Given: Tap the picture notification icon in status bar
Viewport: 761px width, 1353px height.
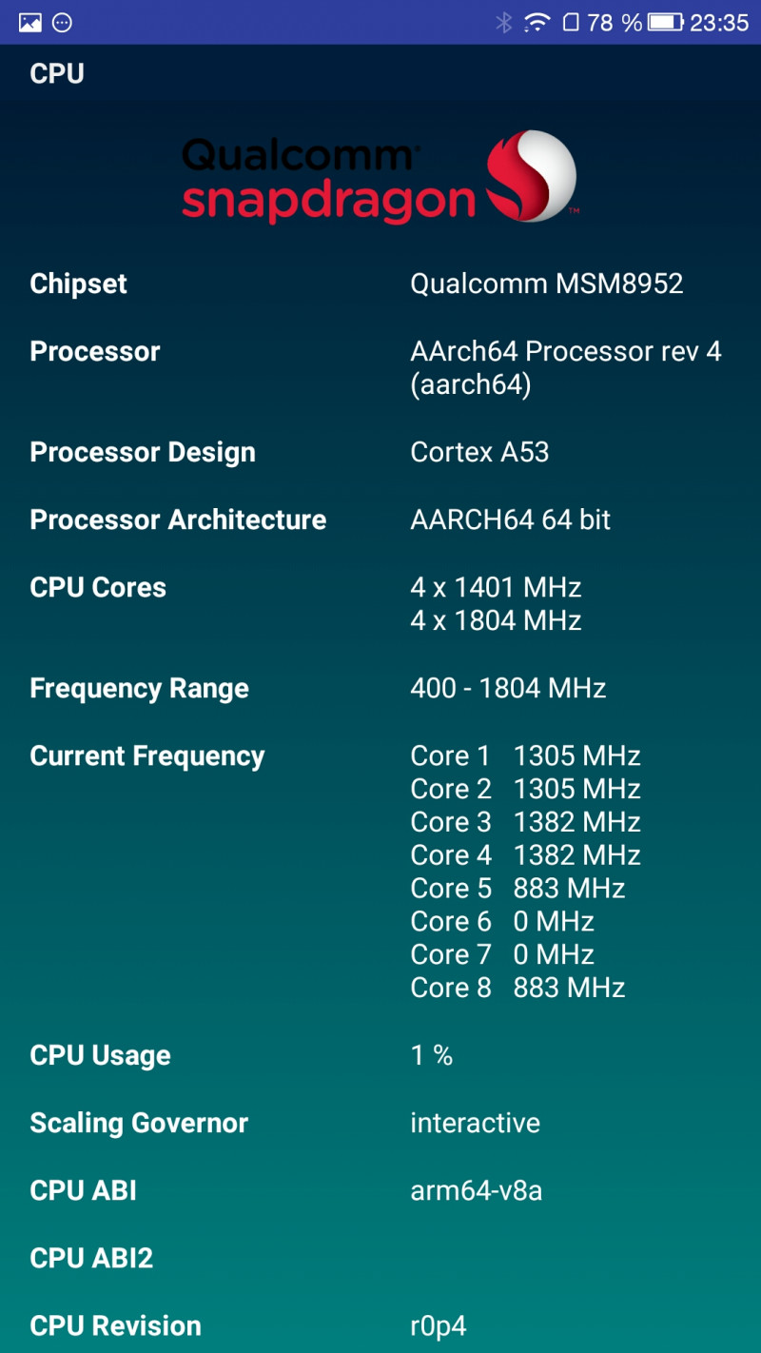Looking at the screenshot, I should click(x=30, y=22).
